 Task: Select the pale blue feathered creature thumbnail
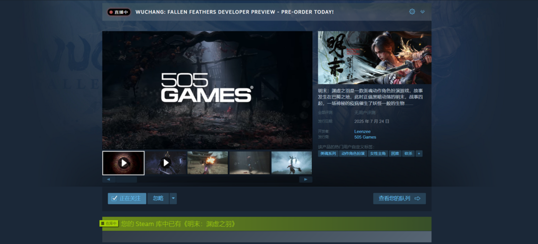coord(291,163)
